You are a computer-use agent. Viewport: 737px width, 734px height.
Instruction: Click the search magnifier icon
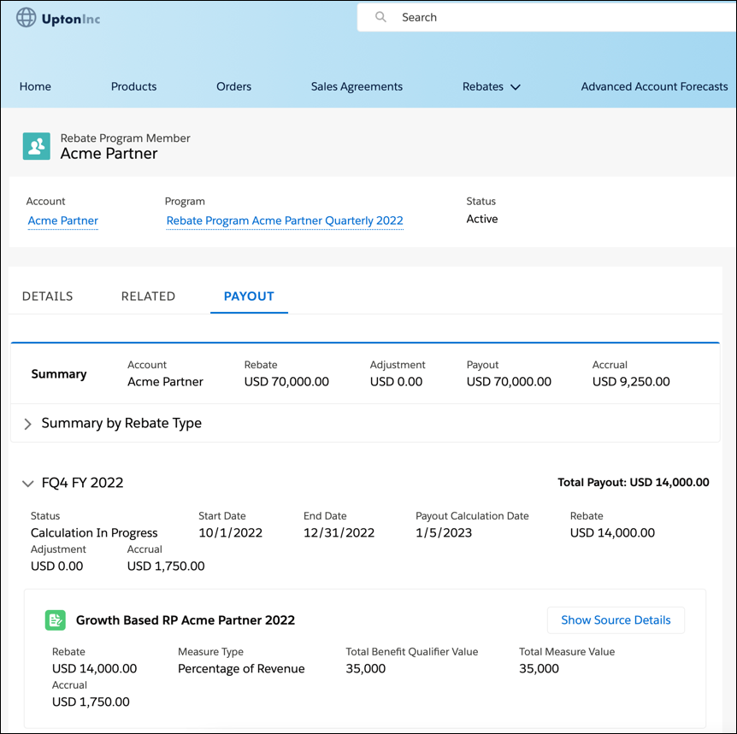(x=380, y=17)
